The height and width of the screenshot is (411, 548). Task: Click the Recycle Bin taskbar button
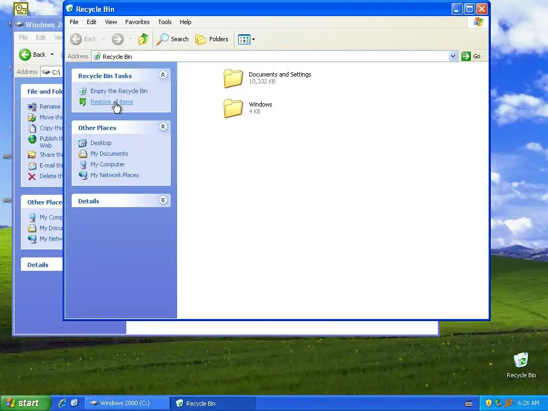pyautogui.click(x=212, y=403)
